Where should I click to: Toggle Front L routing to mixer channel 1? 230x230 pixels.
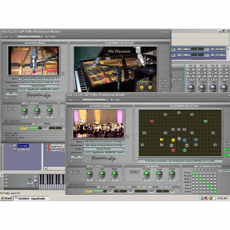194,173
